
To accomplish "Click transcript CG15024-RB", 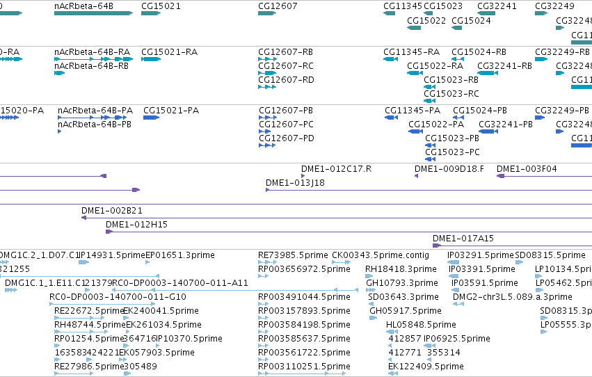I will [458, 59].
